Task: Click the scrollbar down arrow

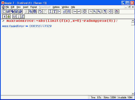Action: pyautogui.click(x=133, y=94)
